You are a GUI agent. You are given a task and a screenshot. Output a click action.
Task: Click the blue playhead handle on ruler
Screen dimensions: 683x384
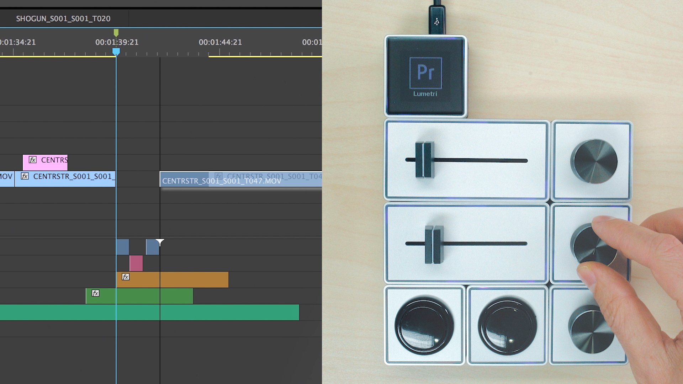[116, 52]
